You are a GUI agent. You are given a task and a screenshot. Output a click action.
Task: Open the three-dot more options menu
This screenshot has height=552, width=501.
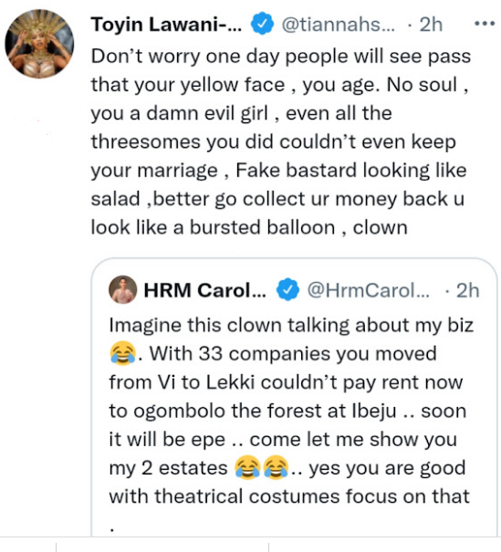485,24
